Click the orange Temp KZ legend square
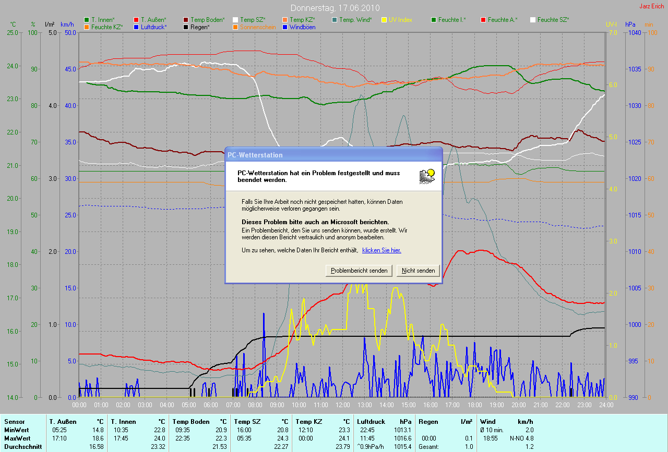The width and height of the screenshot is (668, 452). pos(285,20)
